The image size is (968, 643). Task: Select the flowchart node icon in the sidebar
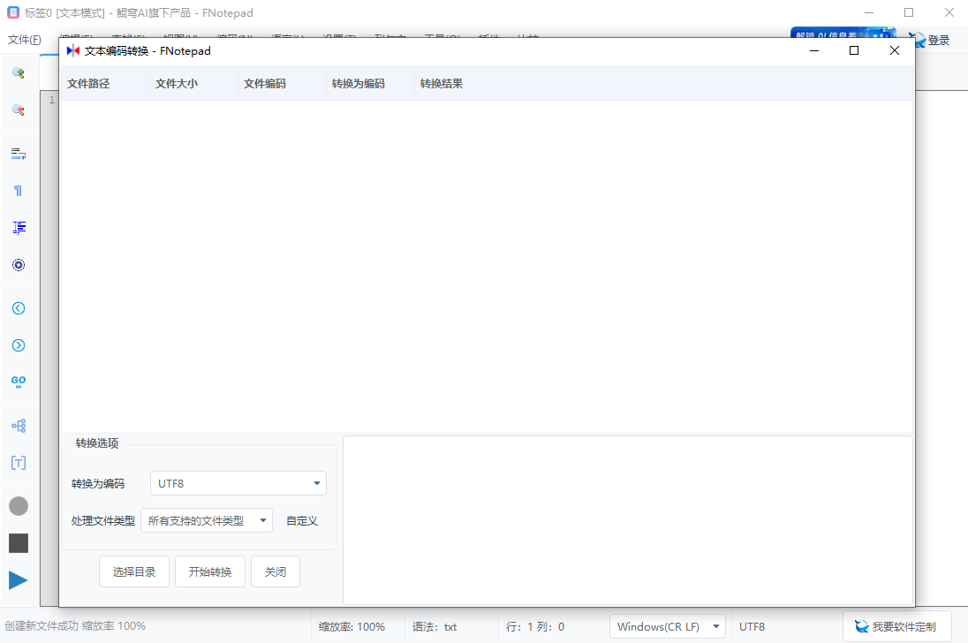pos(19,425)
